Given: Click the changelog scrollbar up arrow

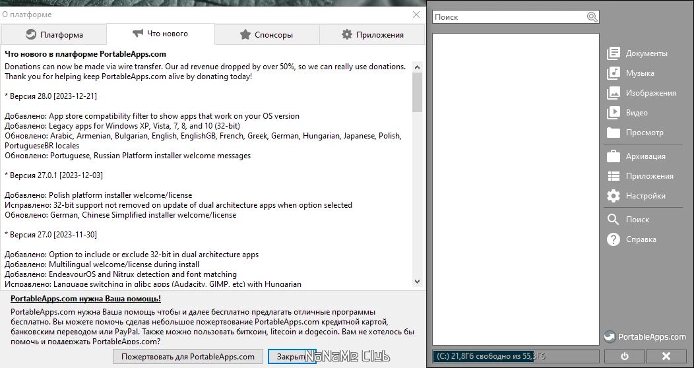Looking at the screenshot, I should point(417,67).
